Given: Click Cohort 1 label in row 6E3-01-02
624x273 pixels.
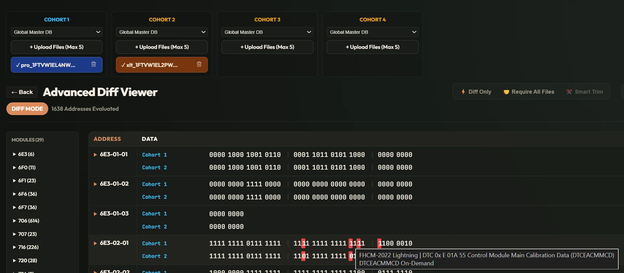Looking at the screenshot, I should click(x=154, y=184).
